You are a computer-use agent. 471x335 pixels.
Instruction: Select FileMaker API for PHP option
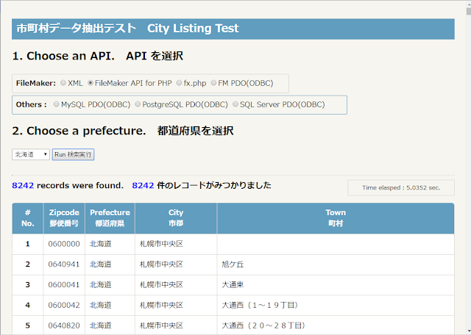[91, 83]
